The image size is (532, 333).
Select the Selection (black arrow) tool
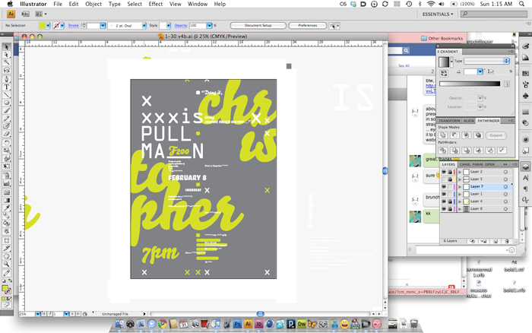pyautogui.click(x=6, y=46)
